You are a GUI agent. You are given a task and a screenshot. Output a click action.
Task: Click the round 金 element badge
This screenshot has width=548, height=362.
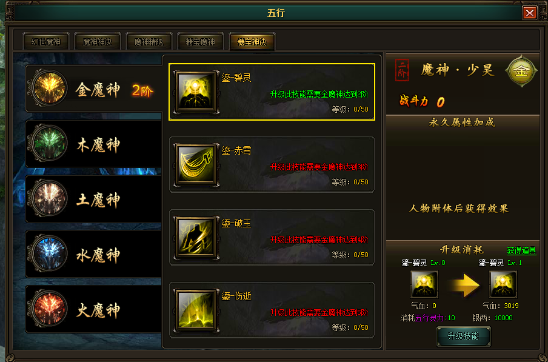tap(521, 71)
